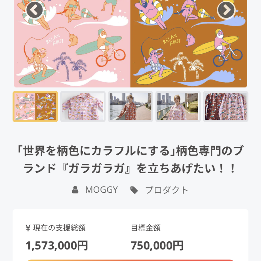261x261 pixels.
Task: Click the tag icon beside プロダクト
Action: [134, 190]
